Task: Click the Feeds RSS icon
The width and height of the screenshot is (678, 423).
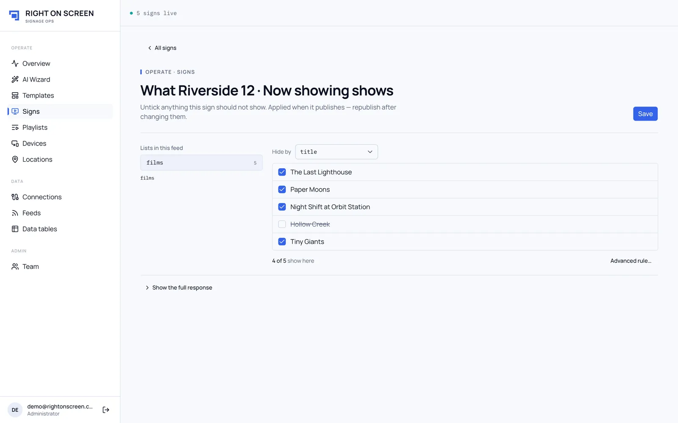Action: 15,213
